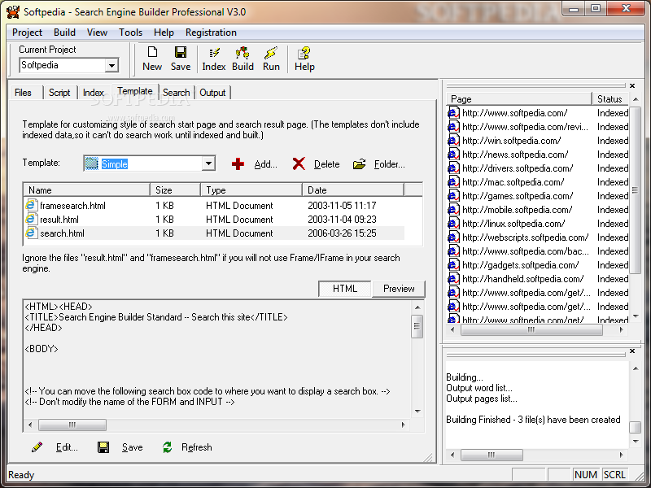Select the framesearch.html file icon

(31, 205)
